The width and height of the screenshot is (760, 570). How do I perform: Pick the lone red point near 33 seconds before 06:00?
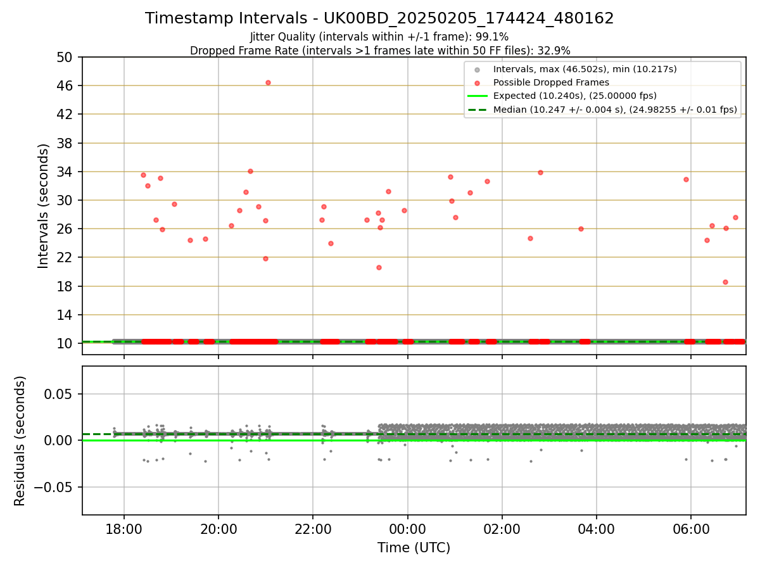pyautogui.click(x=686, y=179)
